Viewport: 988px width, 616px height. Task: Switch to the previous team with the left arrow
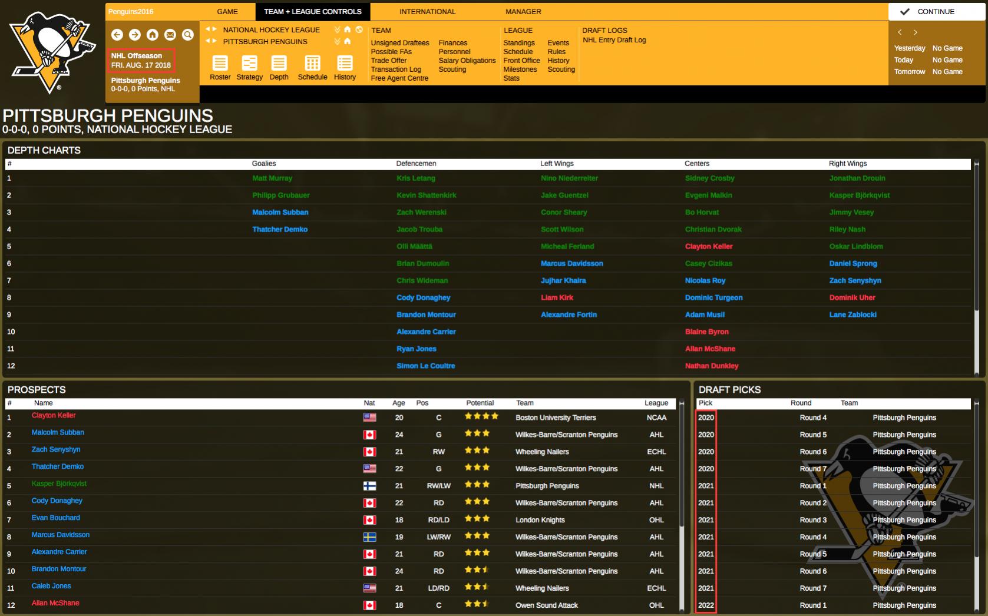(x=207, y=41)
